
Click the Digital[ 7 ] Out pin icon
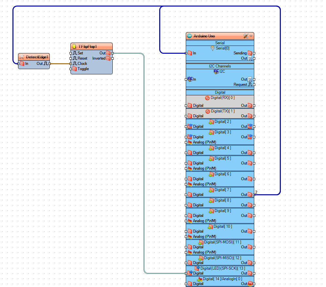pyautogui.click(x=250, y=195)
